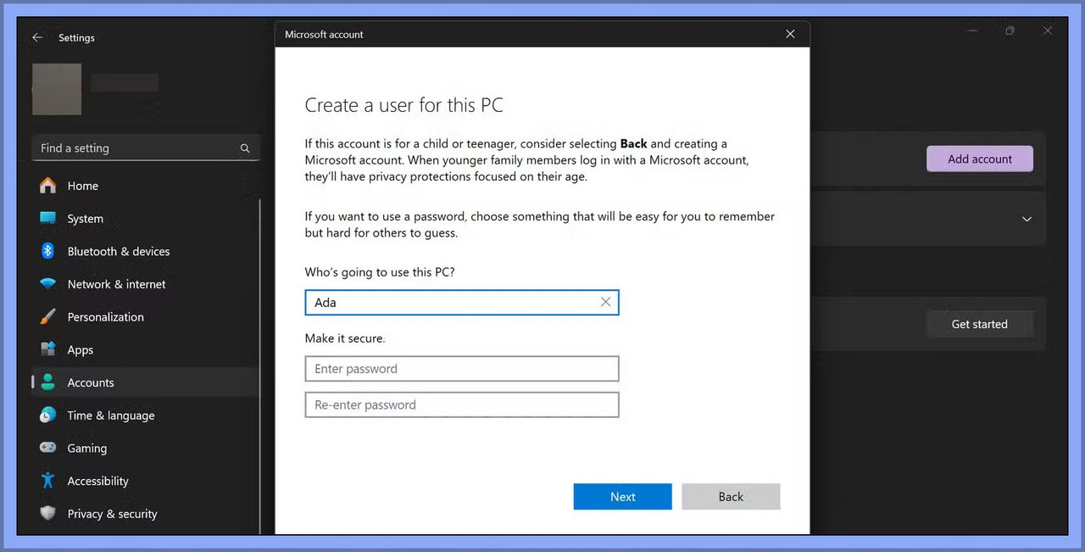Click Next to create the user

tap(623, 497)
